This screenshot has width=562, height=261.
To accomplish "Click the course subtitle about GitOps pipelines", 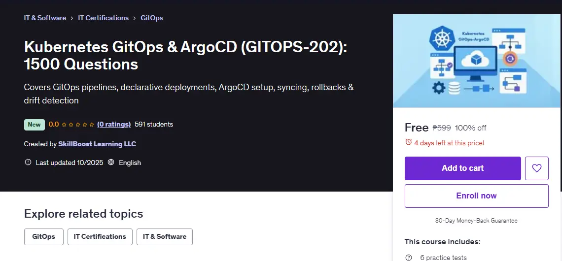I will (189, 94).
